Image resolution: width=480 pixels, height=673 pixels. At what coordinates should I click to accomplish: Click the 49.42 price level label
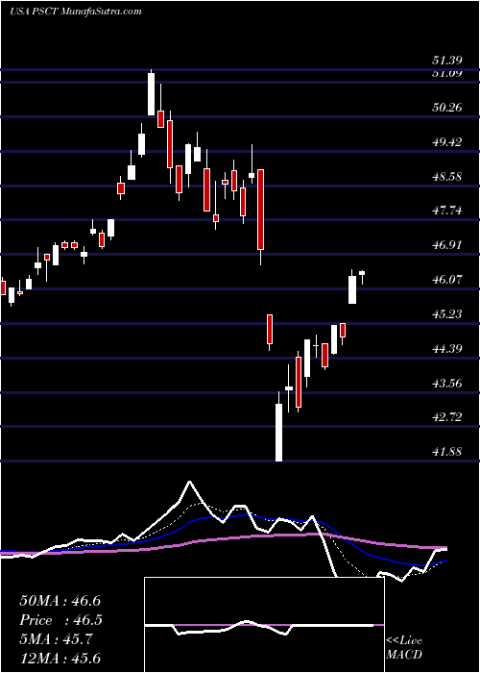pos(447,142)
